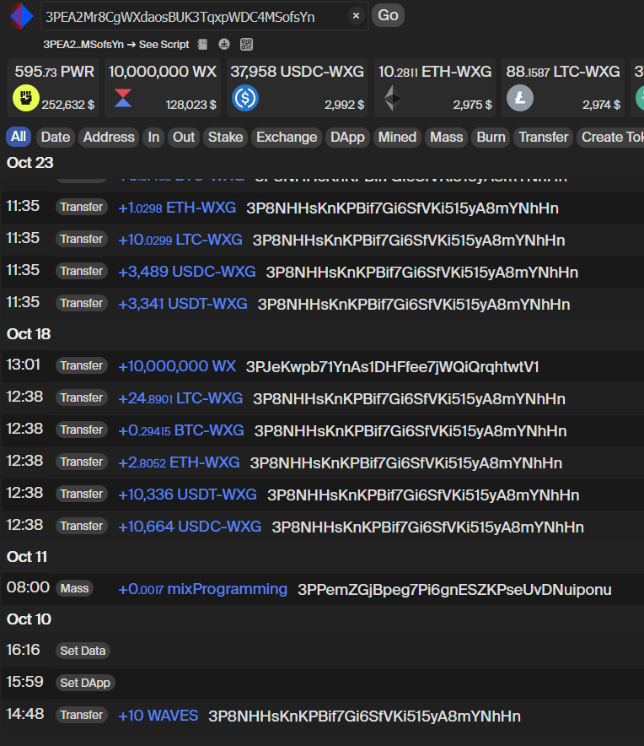
Task: Select the 128,023 $ WX value
Action: click(x=191, y=105)
